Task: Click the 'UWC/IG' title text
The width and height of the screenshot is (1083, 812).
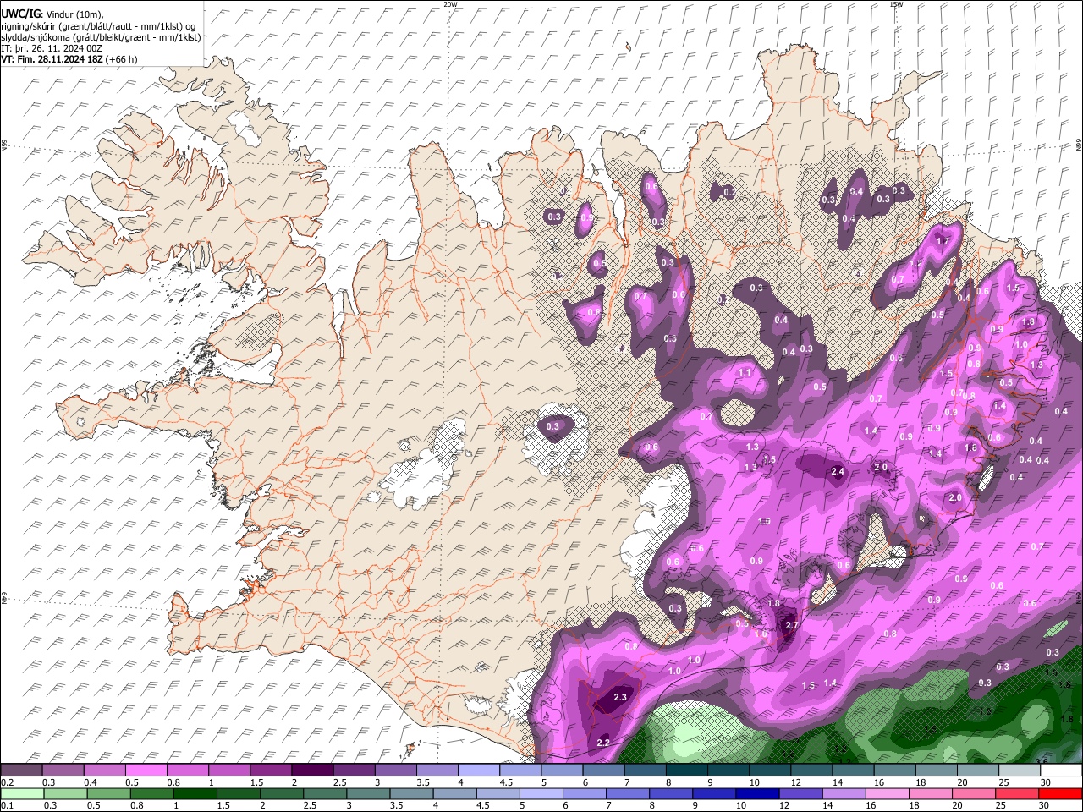Action: pos(19,14)
